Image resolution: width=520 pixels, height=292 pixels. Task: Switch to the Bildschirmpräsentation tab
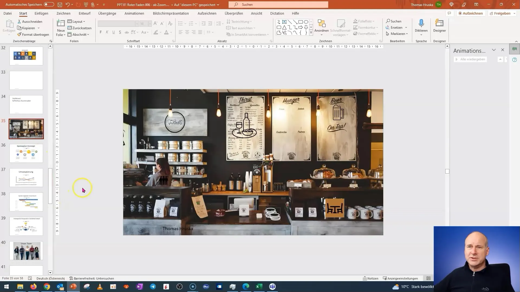click(171, 13)
